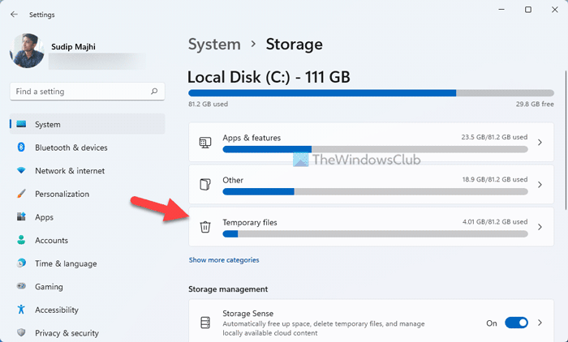
Task: Click the Gaming controller icon
Action: (x=21, y=287)
